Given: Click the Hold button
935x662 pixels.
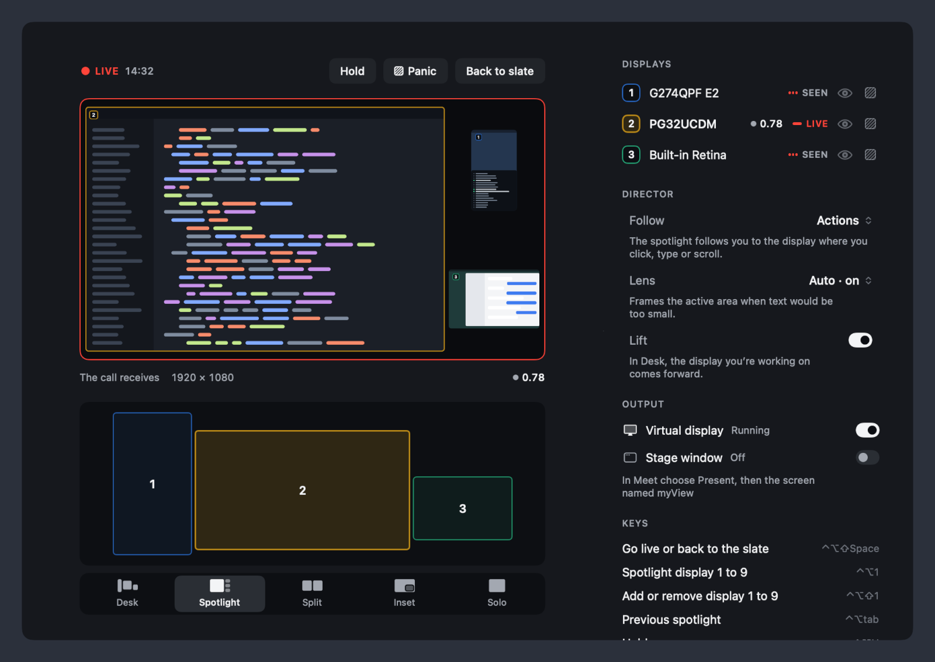Looking at the screenshot, I should [x=352, y=71].
